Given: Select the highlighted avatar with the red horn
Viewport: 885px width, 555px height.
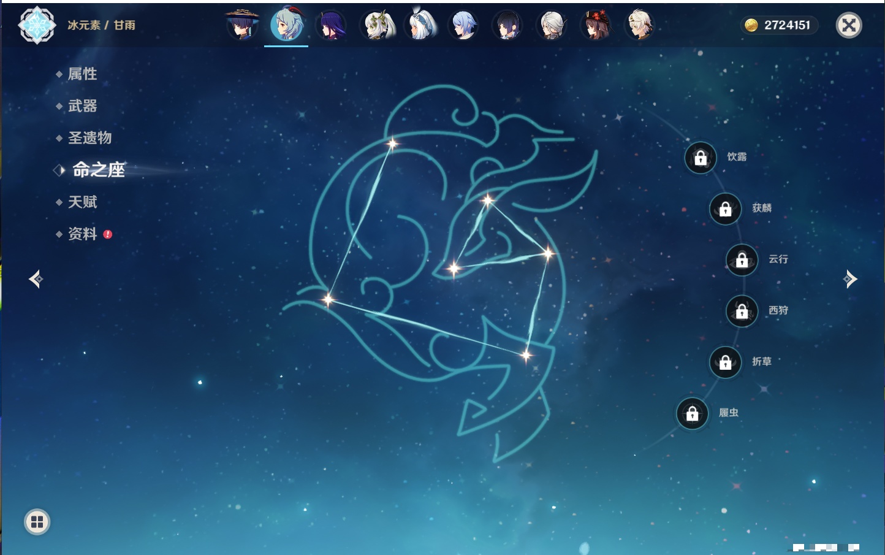Looking at the screenshot, I should pyautogui.click(x=287, y=25).
